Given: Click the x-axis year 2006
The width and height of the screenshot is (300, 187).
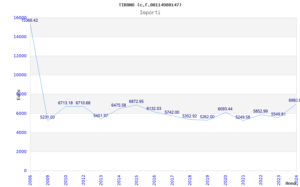Looking at the screenshot, I should 30,180.
